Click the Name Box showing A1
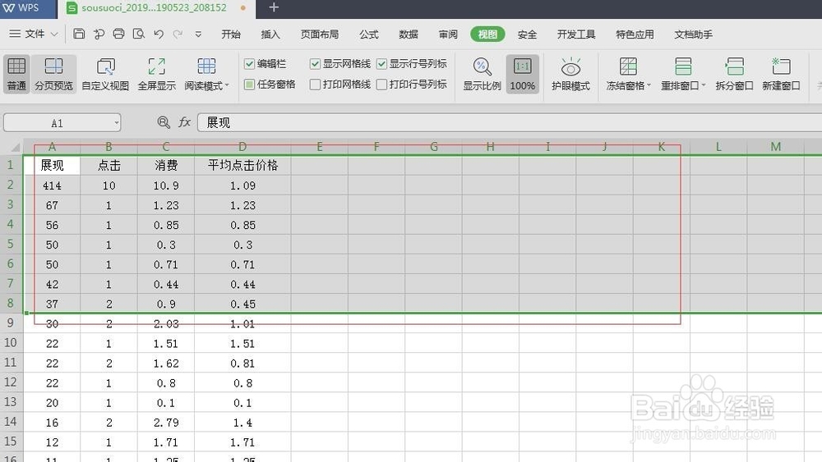The image size is (822, 462). coord(57,123)
